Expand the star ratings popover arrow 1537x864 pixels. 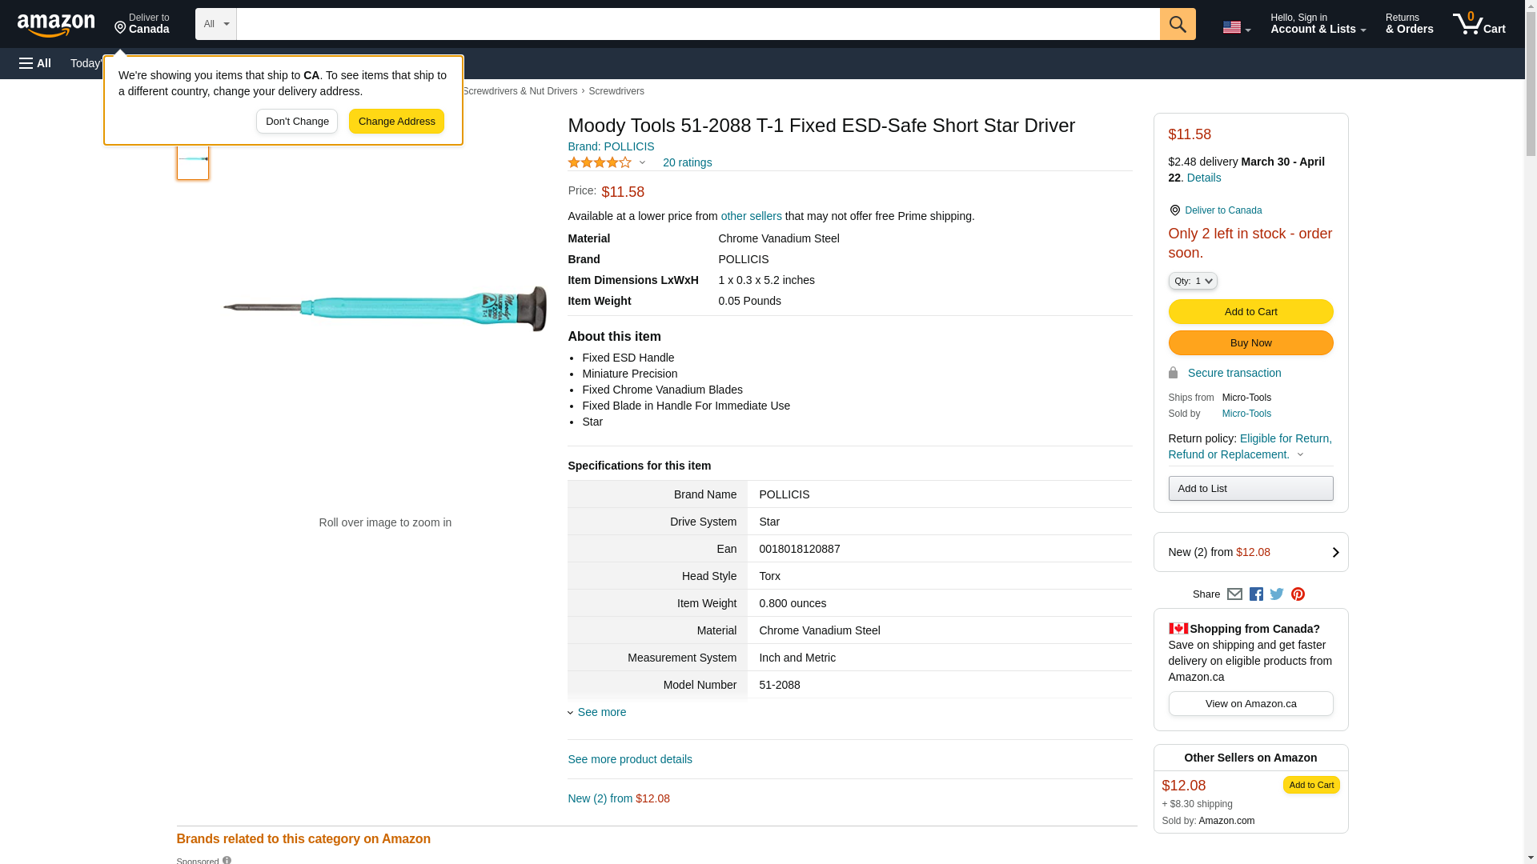click(642, 163)
